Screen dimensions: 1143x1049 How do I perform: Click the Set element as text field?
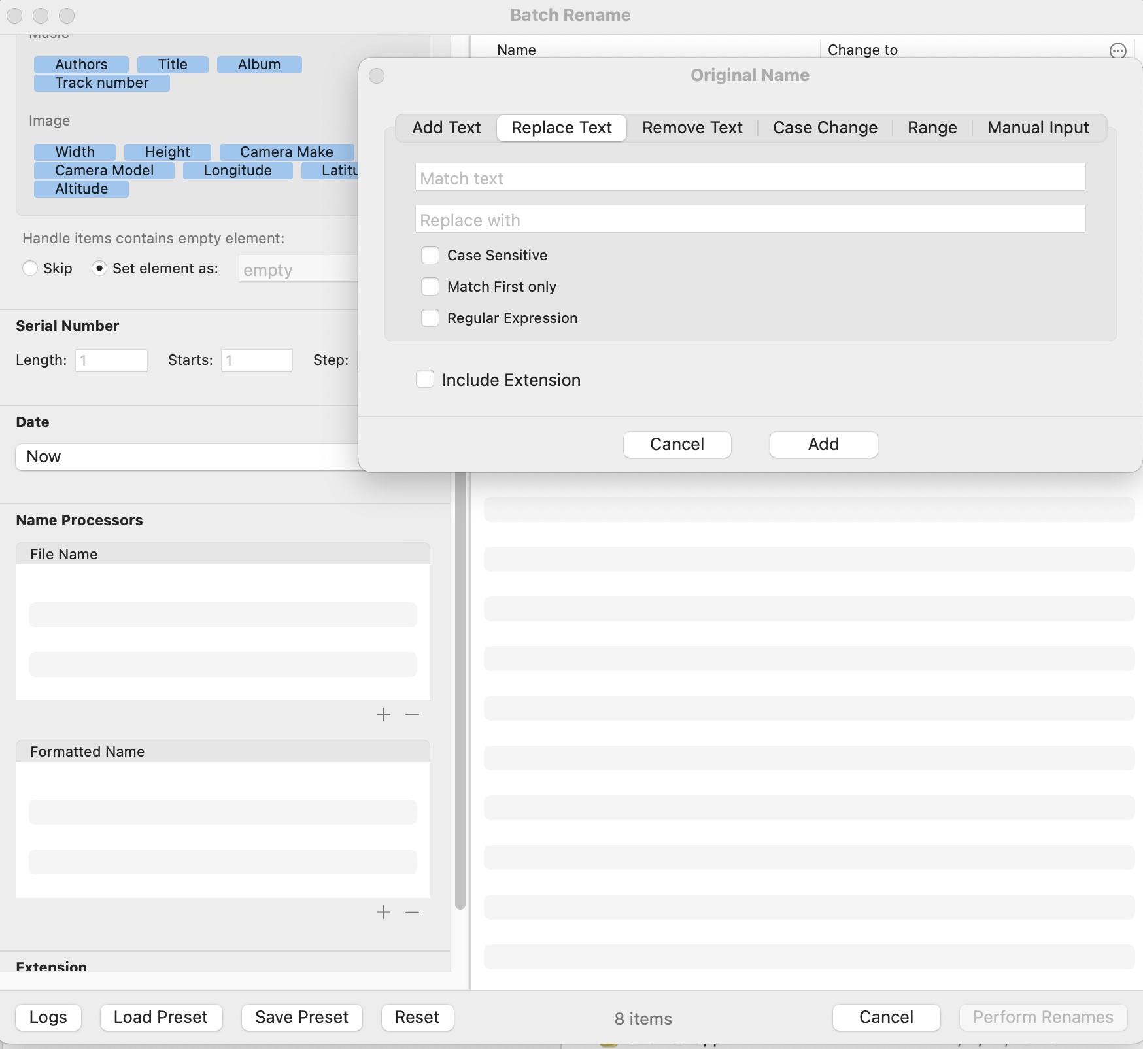(298, 269)
